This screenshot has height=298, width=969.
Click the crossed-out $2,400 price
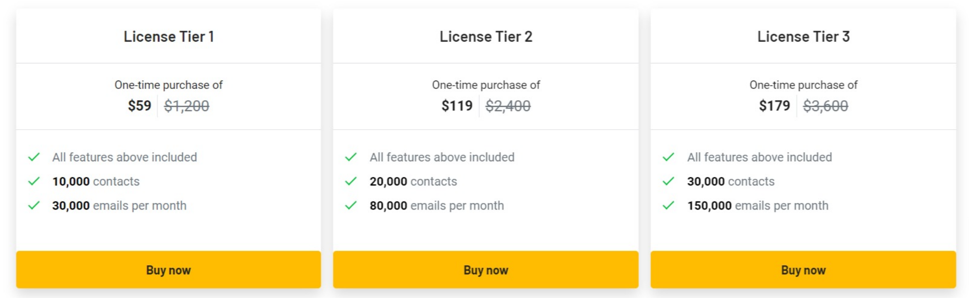(x=508, y=106)
